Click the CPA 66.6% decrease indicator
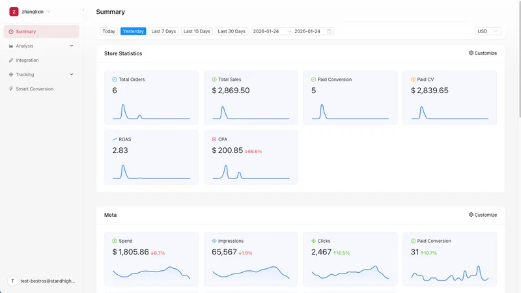The width and height of the screenshot is (521, 293). tap(253, 152)
